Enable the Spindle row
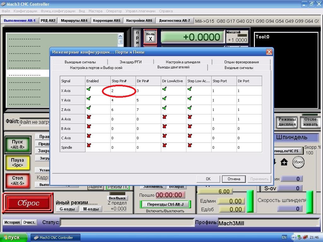Screen dimensions: 323x242 pos(89,146)
